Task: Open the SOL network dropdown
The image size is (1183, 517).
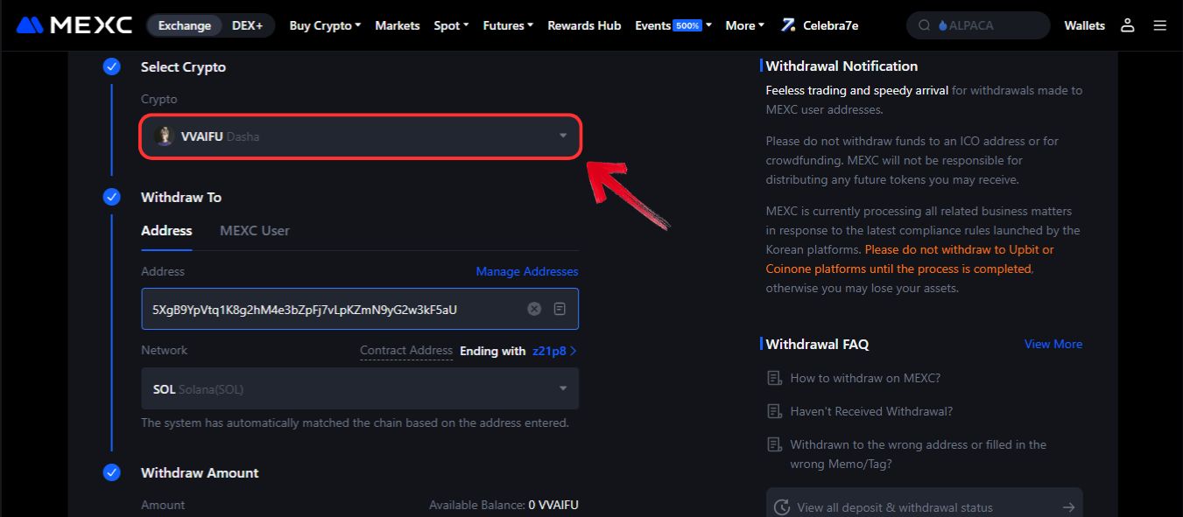Action: 360,388
